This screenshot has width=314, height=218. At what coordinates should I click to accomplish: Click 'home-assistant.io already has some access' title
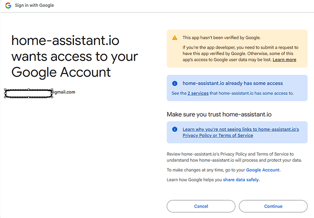(233, 84)
